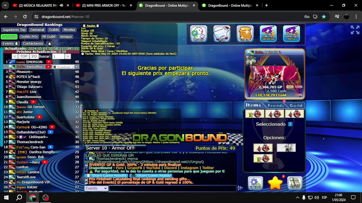The image size is (362, 203).
Task: Open the Instagram link in chat
Action: (189, 168)
